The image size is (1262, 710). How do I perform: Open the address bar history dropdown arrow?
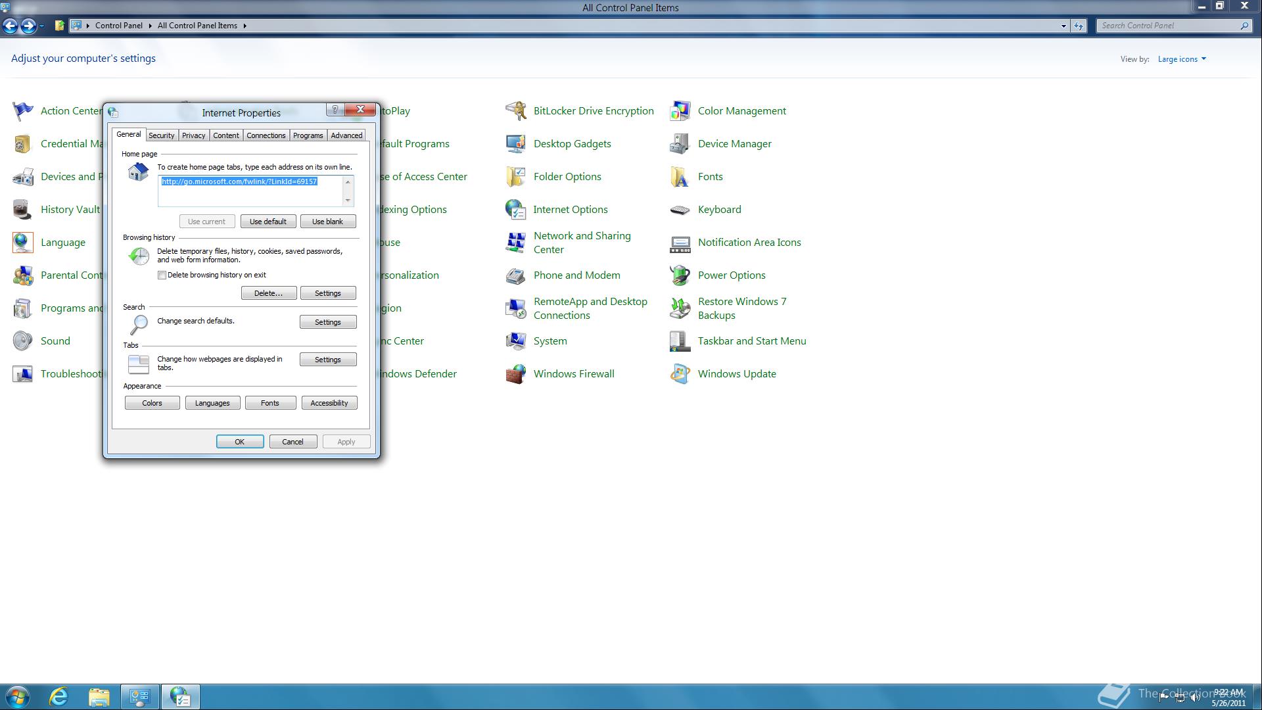pyautogui.click(x=1063, y=26)
